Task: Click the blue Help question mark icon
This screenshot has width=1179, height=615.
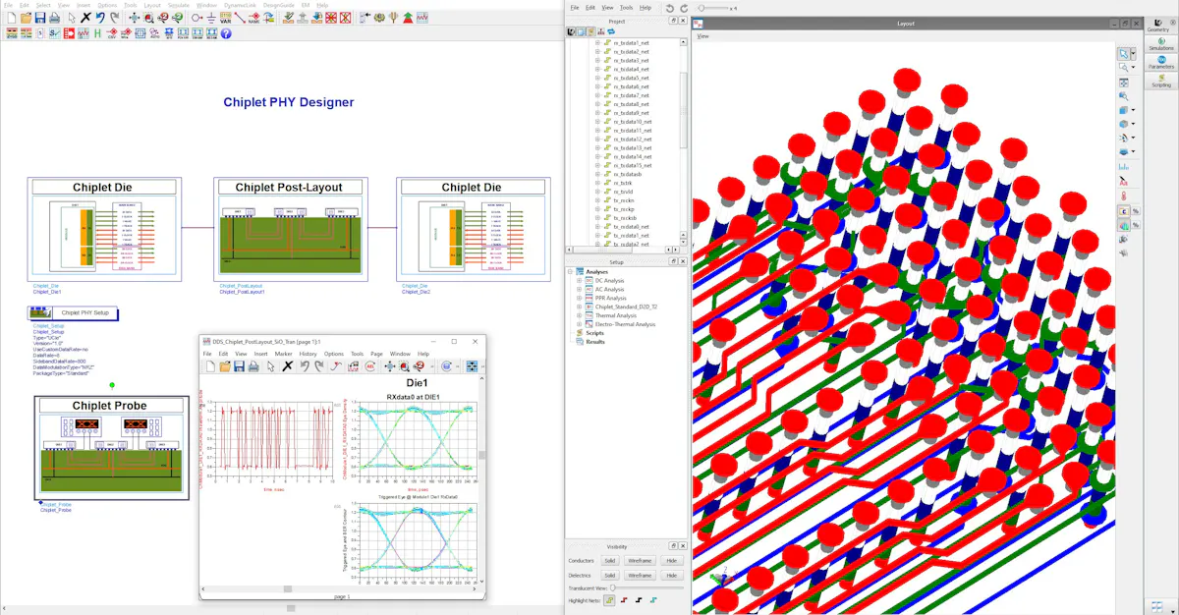Action: [x=225, y=33]
